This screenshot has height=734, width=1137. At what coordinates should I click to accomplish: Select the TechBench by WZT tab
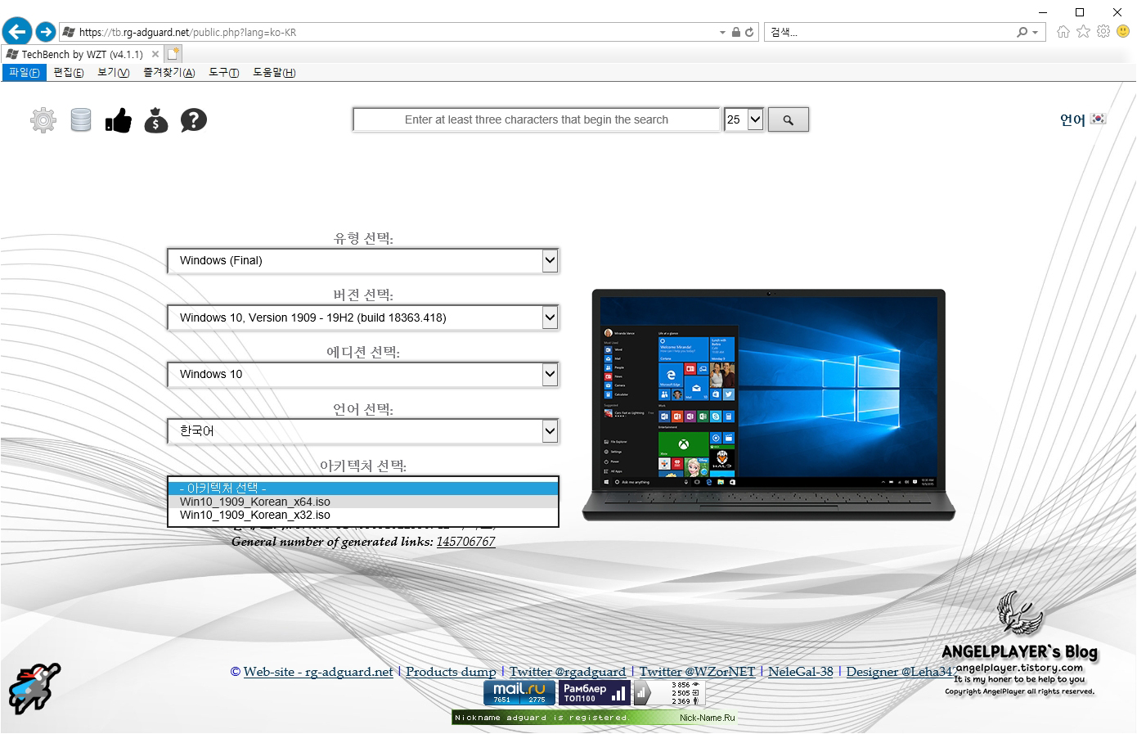coord(82,54)
